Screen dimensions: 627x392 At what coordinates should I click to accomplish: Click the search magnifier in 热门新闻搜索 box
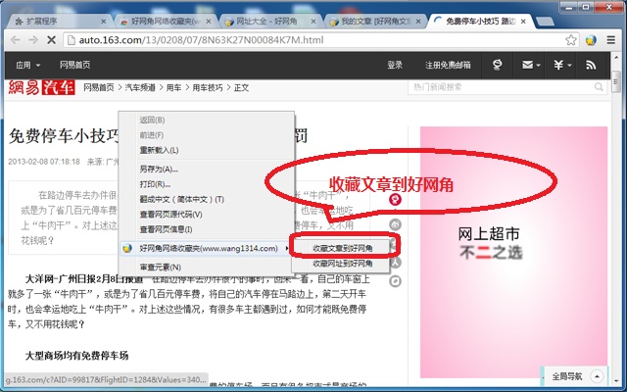coord(599,87)
